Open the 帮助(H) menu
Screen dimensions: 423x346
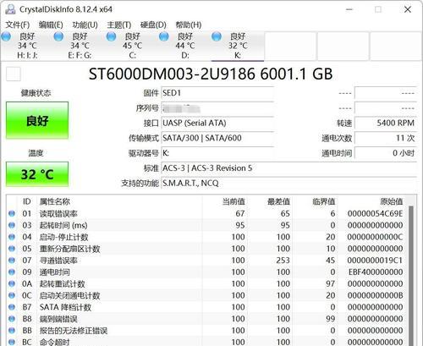[x=189, y=25]
